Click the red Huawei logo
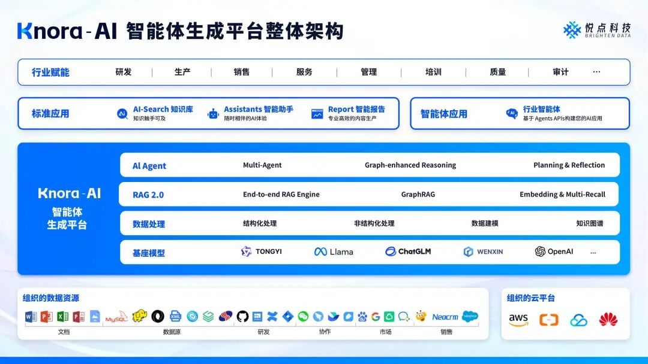Screen dimensions: 648x364 (x=608, y=320)
